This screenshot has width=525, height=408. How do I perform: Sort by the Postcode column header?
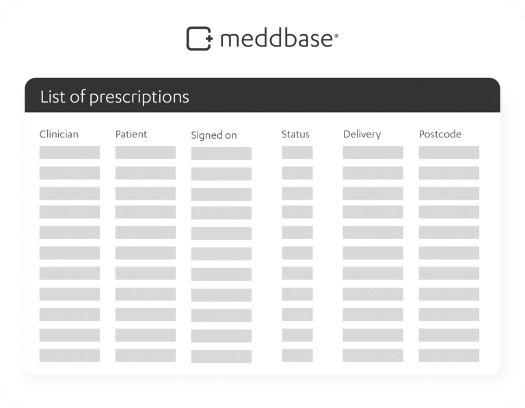440,134
